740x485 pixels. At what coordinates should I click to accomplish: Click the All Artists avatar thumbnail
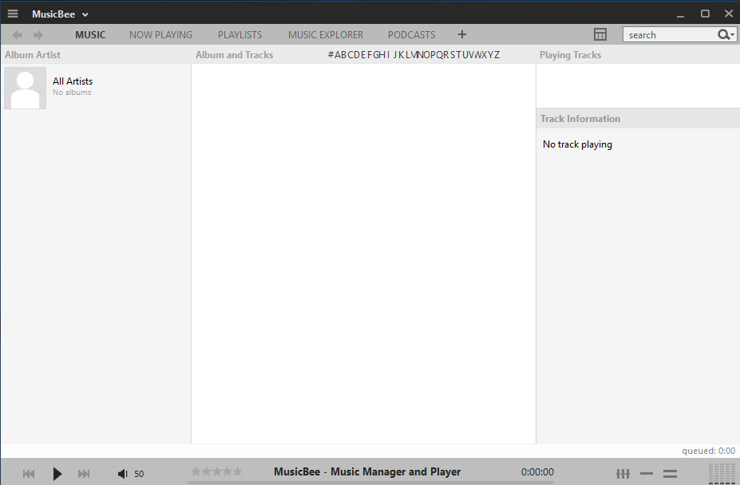25,88
